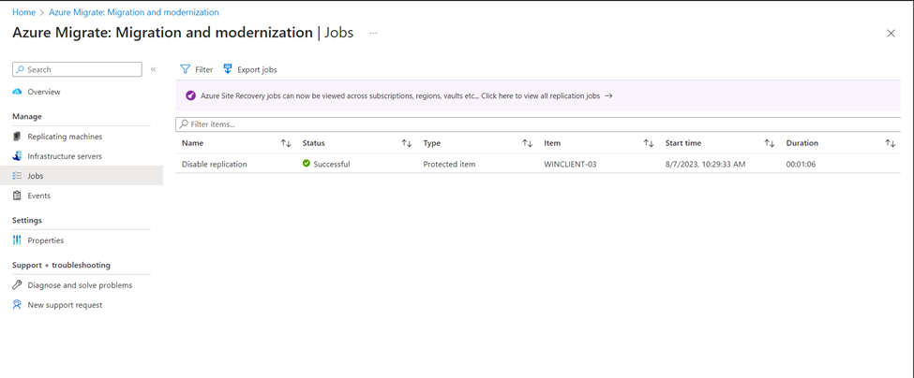Click the Filter button label
Screen dimensions: 914x378
point(204,70)
